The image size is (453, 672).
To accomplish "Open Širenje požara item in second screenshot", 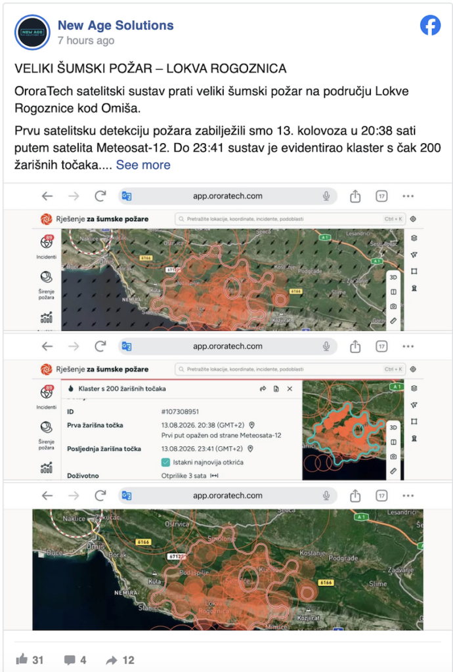I will click(x=47, y=436).
